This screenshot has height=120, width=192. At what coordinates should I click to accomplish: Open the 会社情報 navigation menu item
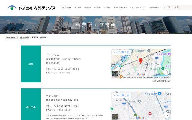click(x=97, y=7)
